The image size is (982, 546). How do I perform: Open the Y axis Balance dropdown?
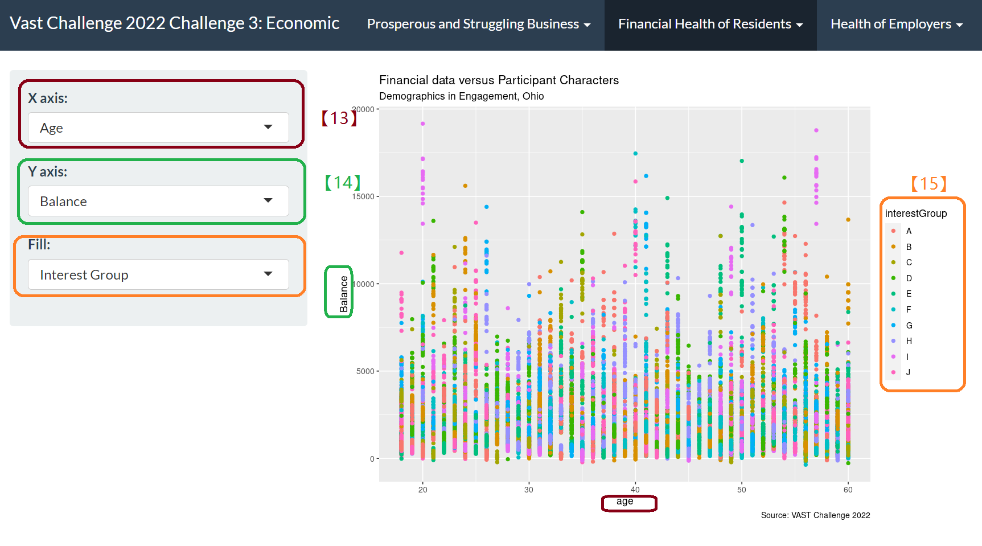158,201
